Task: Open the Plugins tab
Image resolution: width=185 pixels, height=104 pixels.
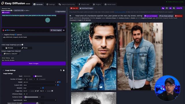Action: 97,4
